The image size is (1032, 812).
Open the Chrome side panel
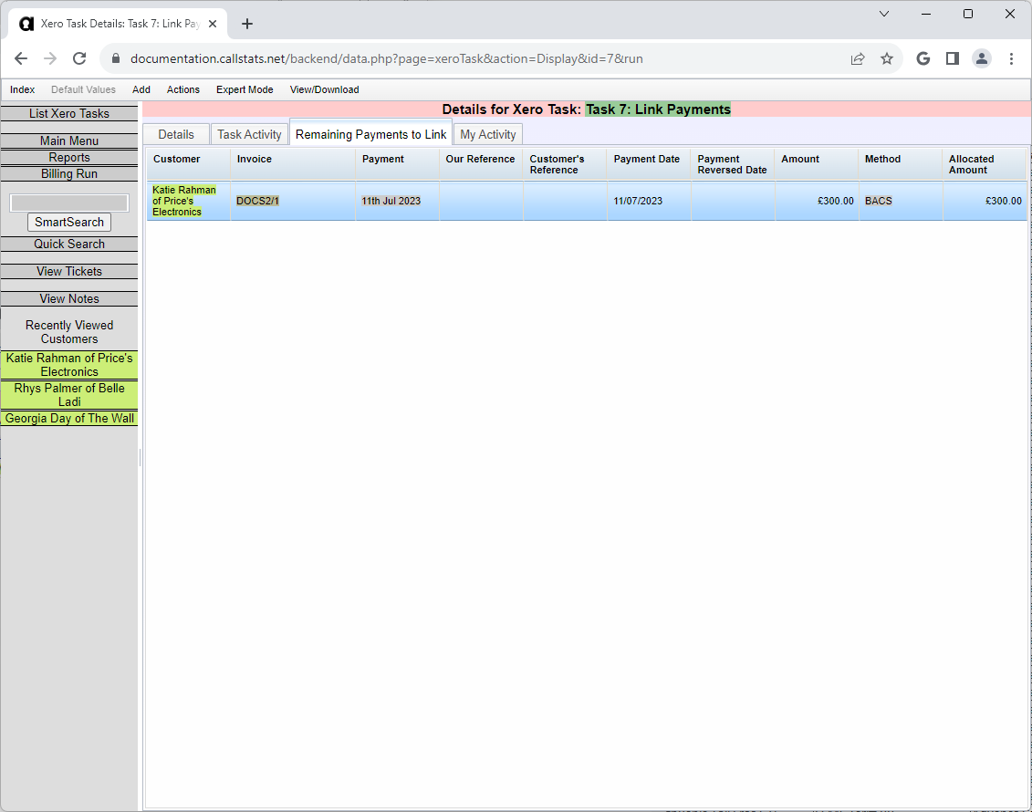pos(952,58)
